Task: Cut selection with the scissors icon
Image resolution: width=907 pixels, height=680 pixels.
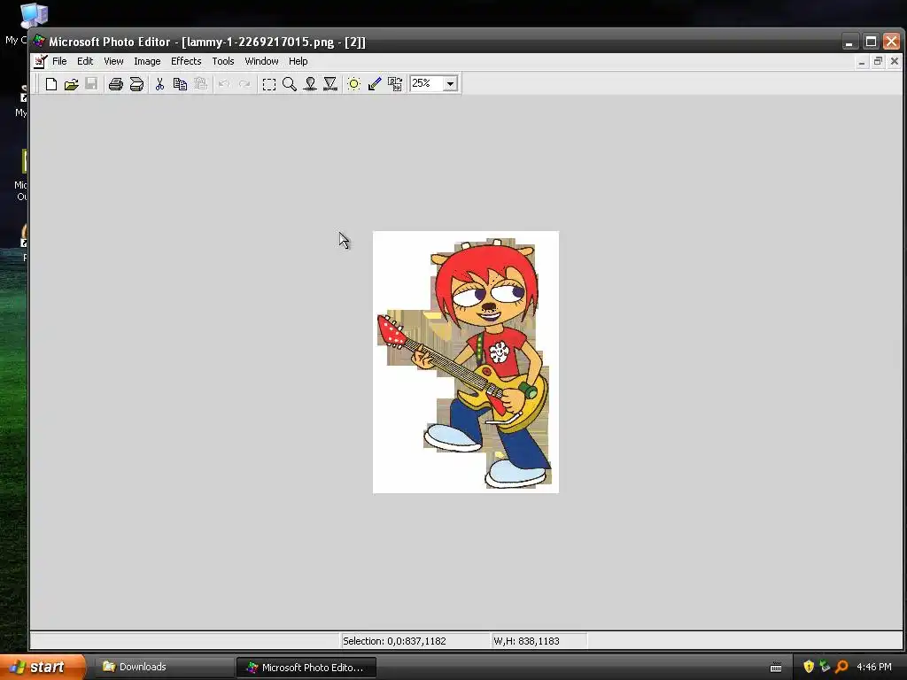Action: click(x=159, y=84)
